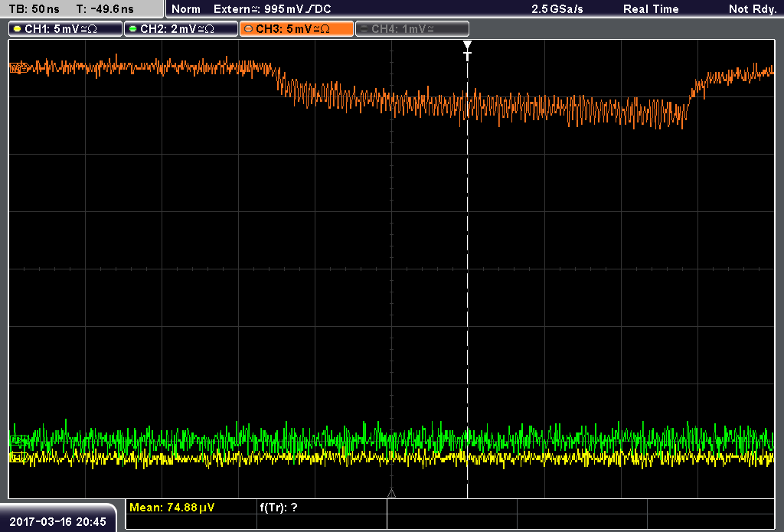Select the CH1 5 mV channel tab
784x532 pixels.
click(66, 29)
